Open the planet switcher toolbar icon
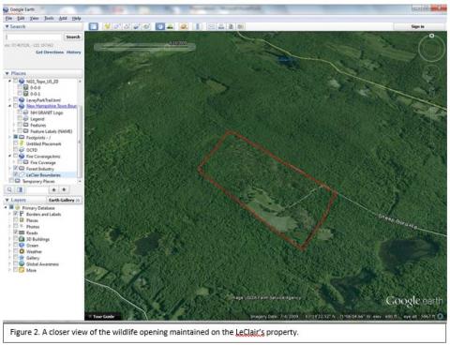Screen dimensions: 450x345 point(184,26)
